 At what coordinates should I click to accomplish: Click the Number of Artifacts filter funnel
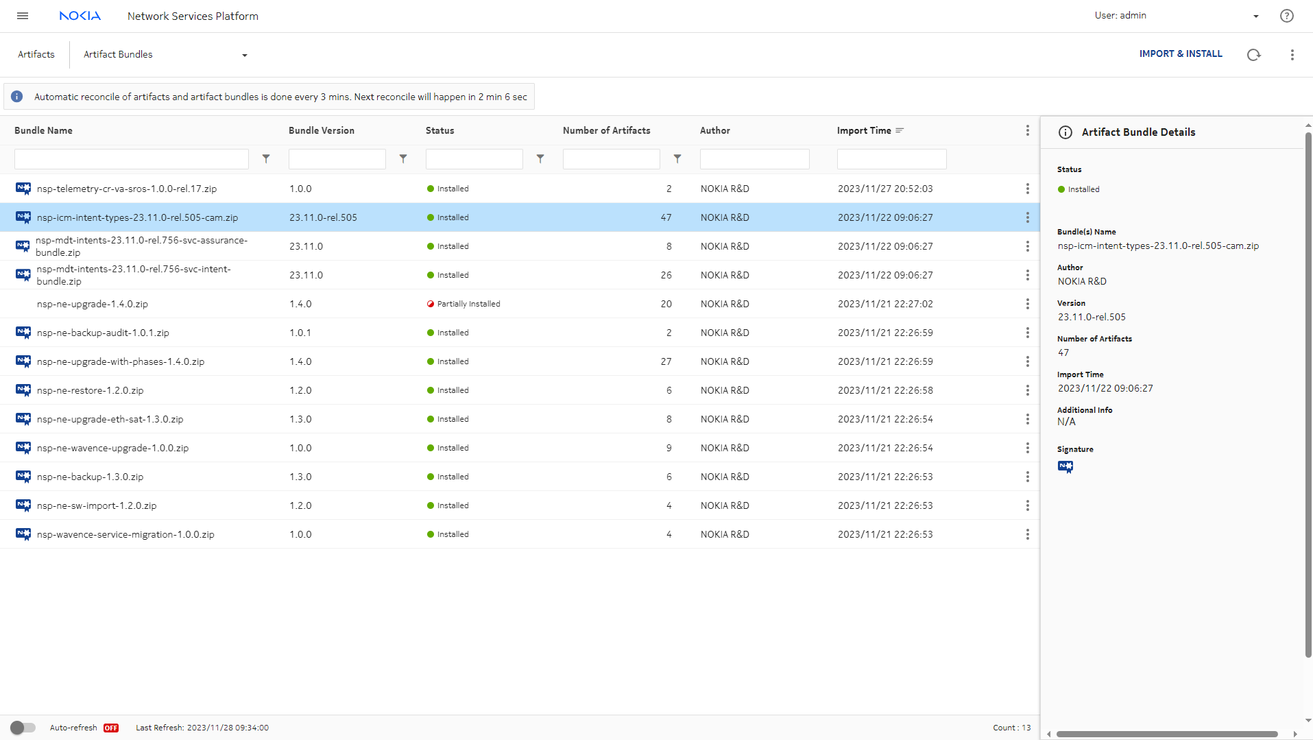(677, 159)
